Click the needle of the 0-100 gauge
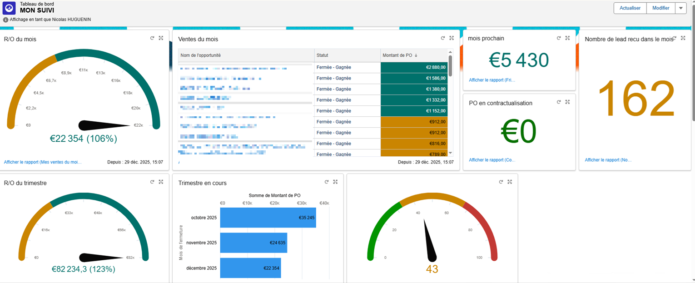The height and width of the screenshot is (283, 695). pos(429,241)
